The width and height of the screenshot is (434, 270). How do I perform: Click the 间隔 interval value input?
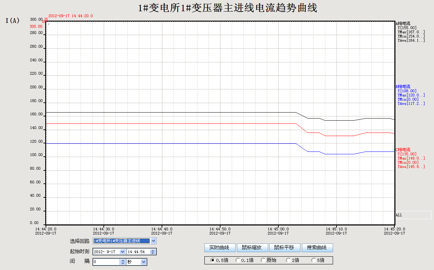tap(106, 262)
